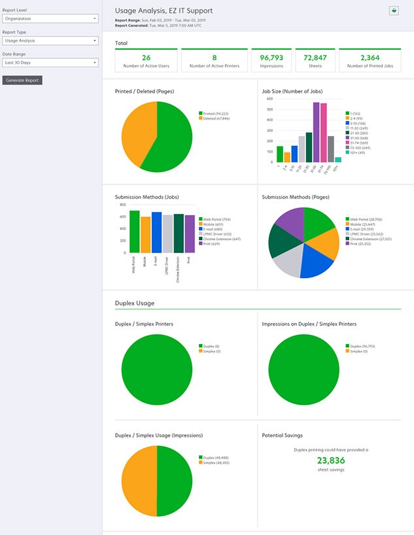This screenshot has height=535, width=414.
Task: Click the print report icon at top right
Action: pos(394,11)
